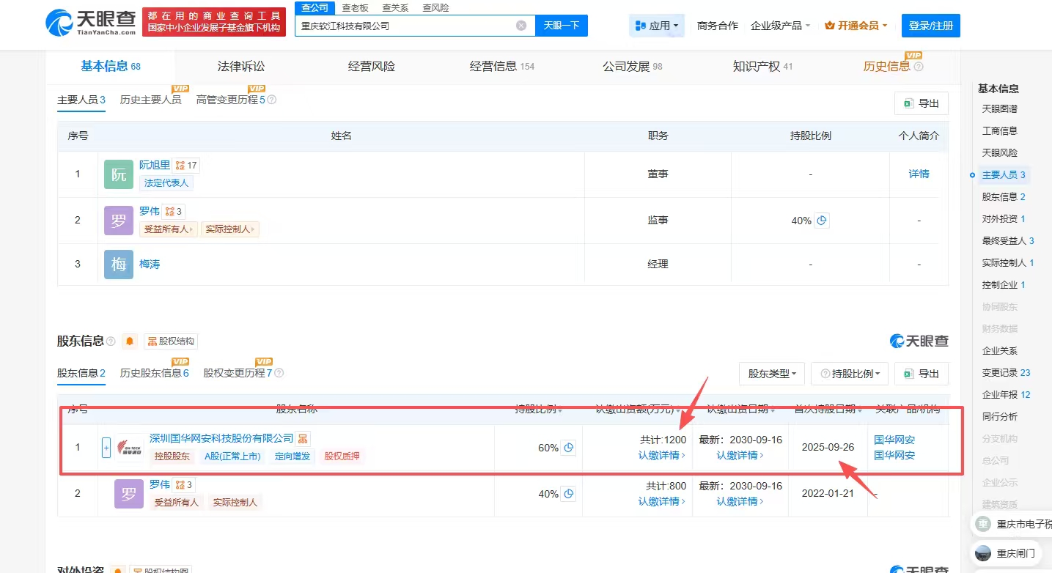Click the 天眼一下 search button

click(562, 26)
